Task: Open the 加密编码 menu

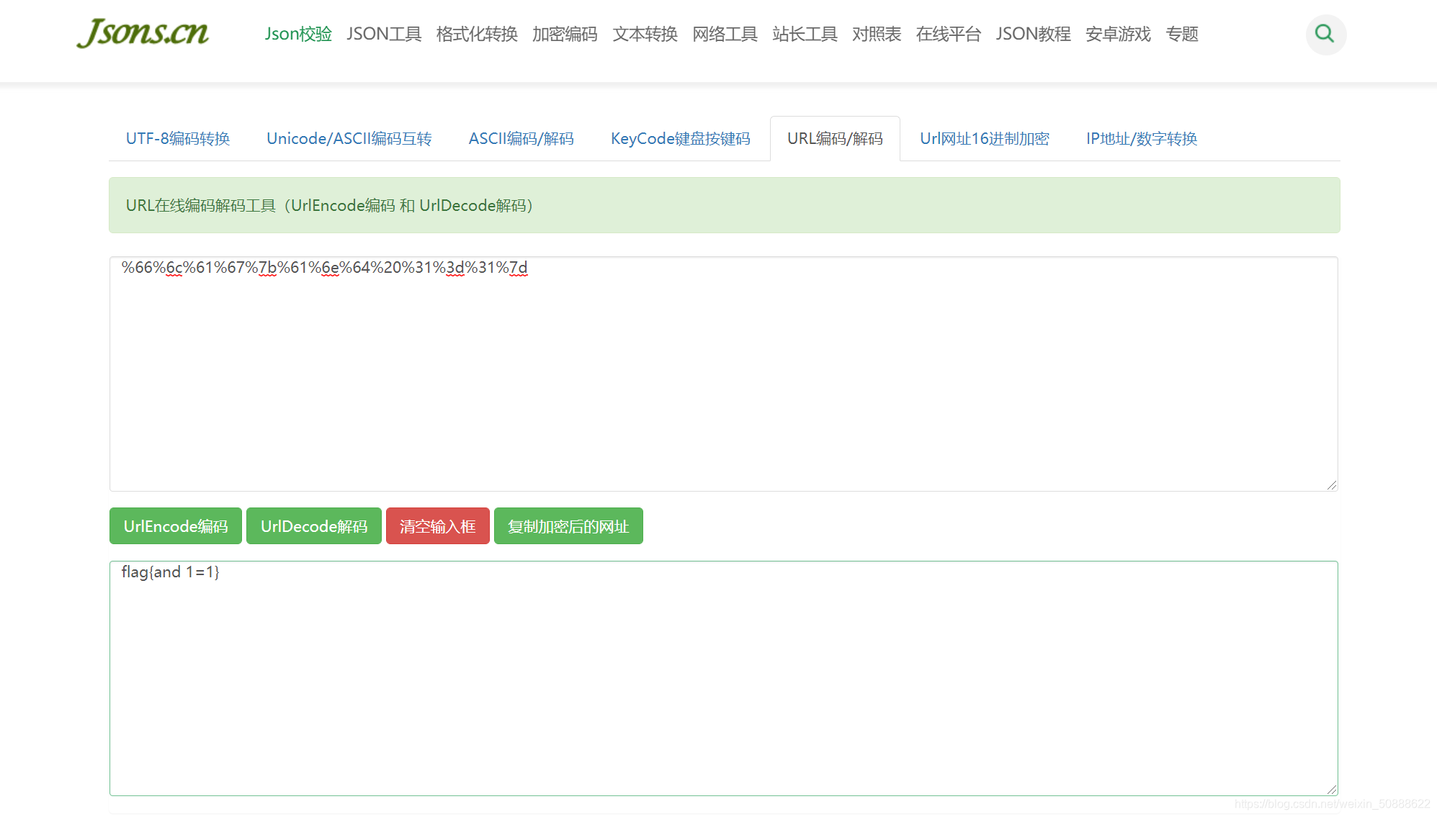Action: pos(564,34)
